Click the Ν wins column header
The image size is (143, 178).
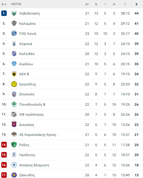(x=96, y=4)
